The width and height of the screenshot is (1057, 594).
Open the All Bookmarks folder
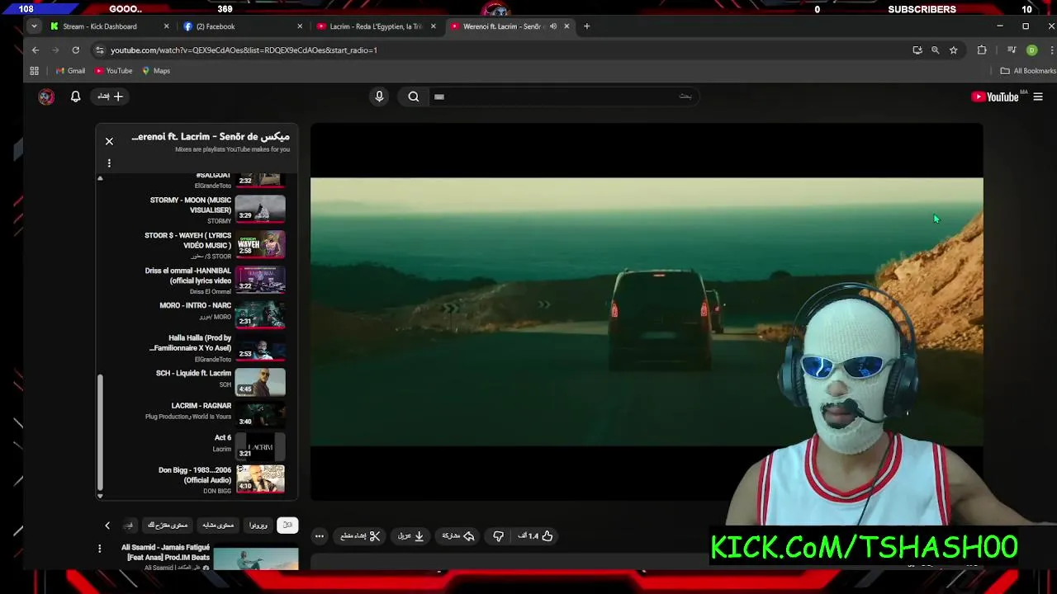(x=1027, y=71)
